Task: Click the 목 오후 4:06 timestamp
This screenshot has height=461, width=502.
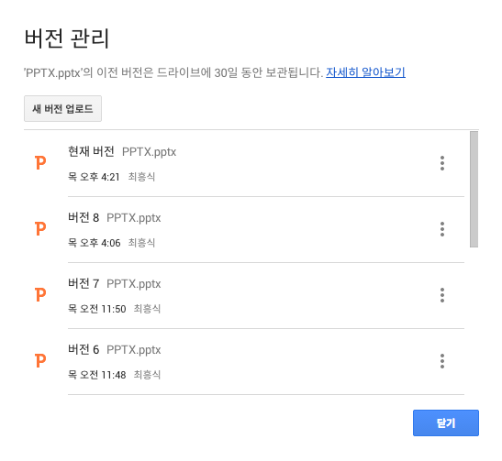Action: [95, 243]
